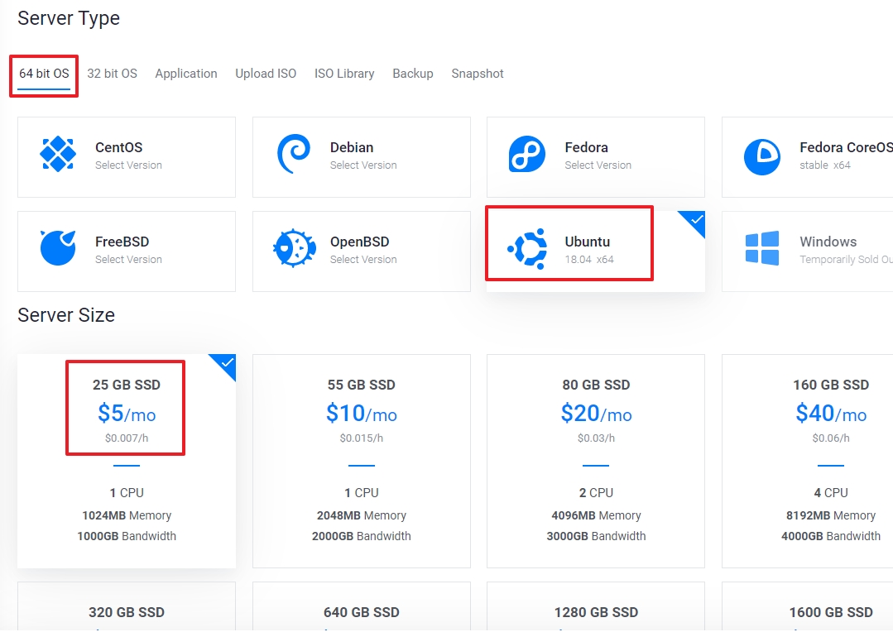893x632 pixels.
Task: Click the $0.03/h hourly price
Action: [596, 438]
